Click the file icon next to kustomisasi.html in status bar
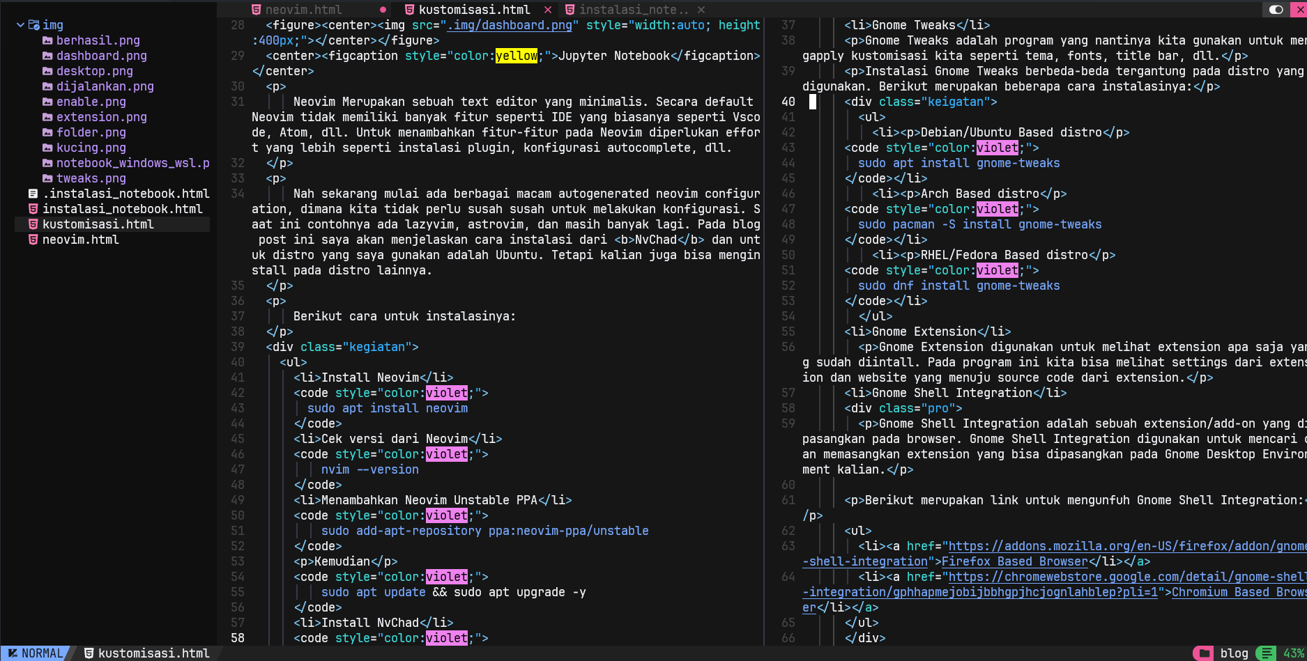 pos(89,653)
